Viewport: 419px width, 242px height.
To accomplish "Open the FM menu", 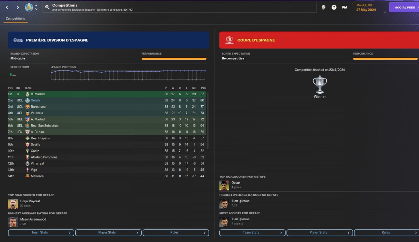I will (x=344, y=7).
